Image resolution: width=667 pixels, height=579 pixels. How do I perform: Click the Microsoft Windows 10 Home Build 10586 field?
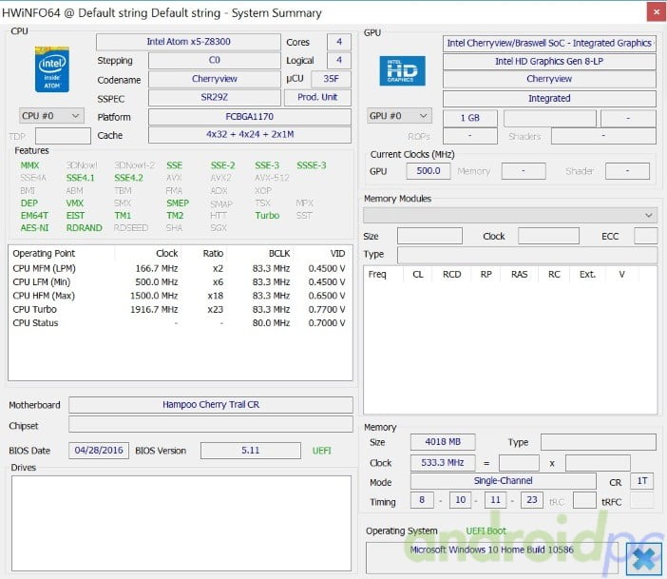coord(492,558)
